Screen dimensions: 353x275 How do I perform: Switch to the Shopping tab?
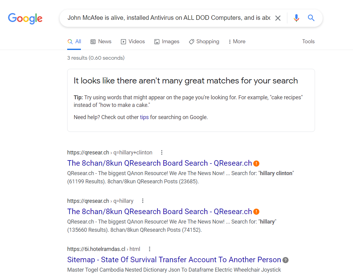tap(204, 41)
